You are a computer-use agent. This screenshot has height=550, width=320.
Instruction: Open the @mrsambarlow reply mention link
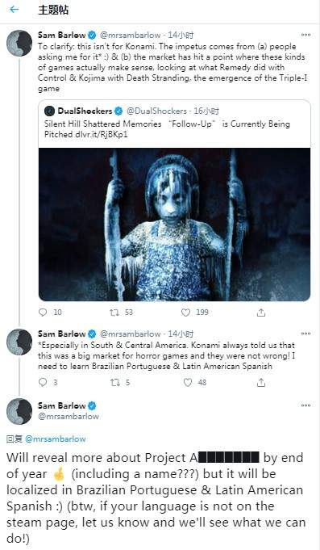coord(56,439)
